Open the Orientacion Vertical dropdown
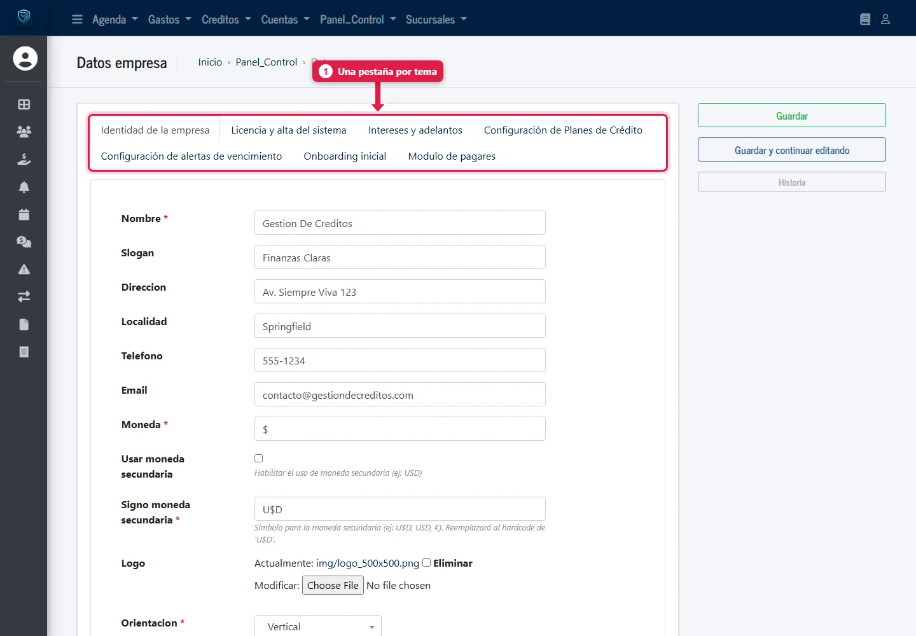Image resolution: width=916 pixels, height=636 pixels. pyautogui.click(x=318, y=626)
